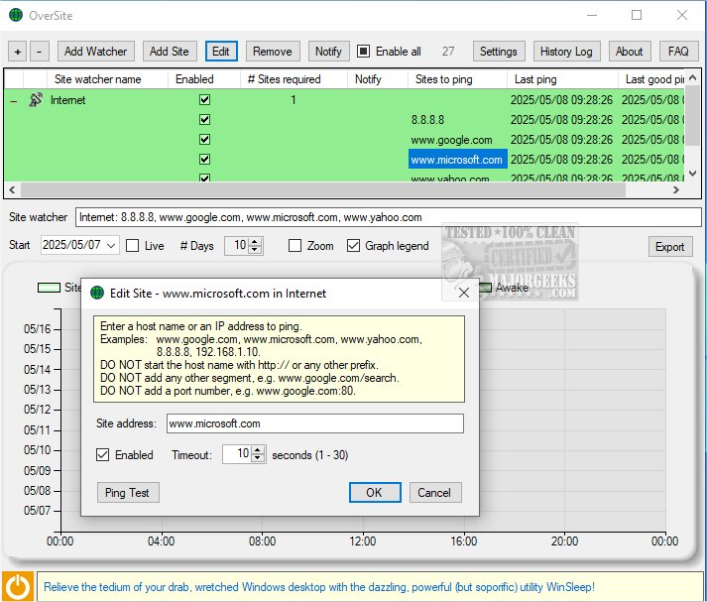Image resolution: width=707 pixels, height=602 pixels.
Task: Click the OverSite globe icon in title bar
Action: 16,15
